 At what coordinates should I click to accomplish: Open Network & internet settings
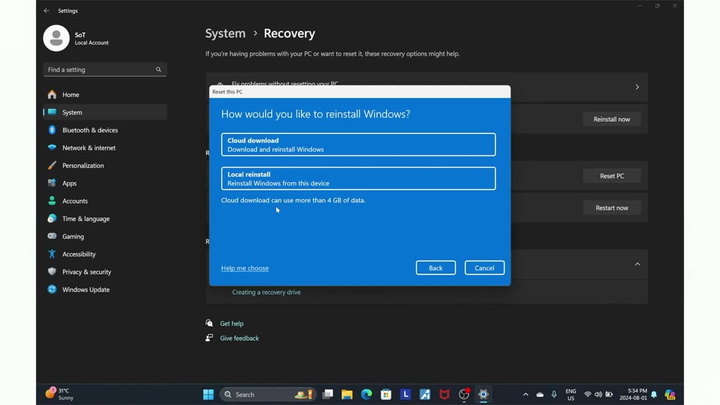pos(105,148)
